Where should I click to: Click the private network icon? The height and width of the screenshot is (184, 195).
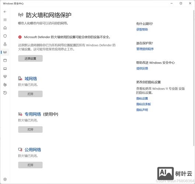tap(20, 114)
